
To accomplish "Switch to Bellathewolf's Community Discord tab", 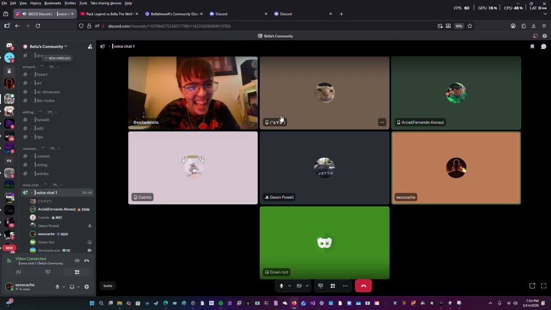I will (x=174, y=14).
